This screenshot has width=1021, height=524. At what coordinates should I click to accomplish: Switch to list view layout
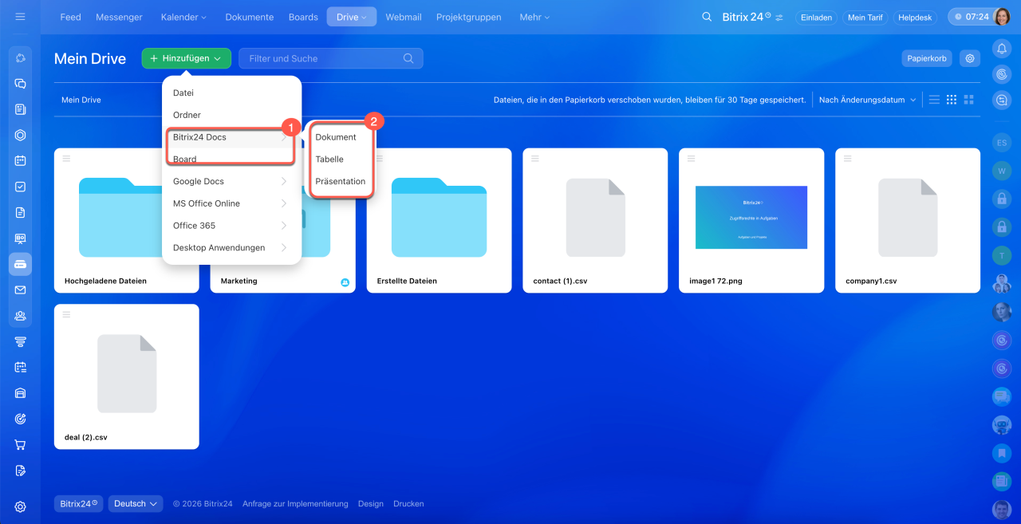(x=934, y=100)
